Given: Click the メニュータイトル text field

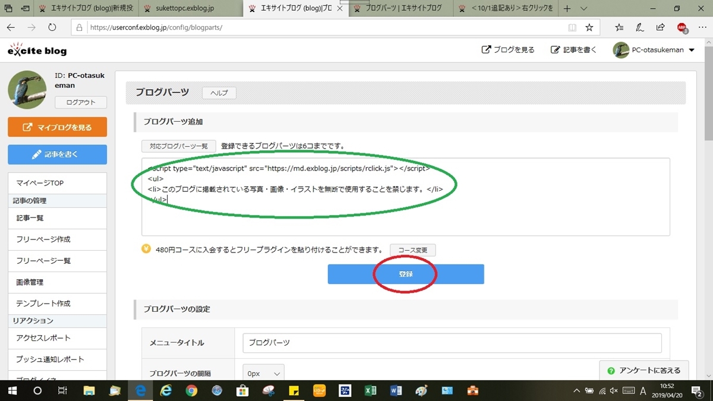Looking at the screenshot, I should [452, 343].
